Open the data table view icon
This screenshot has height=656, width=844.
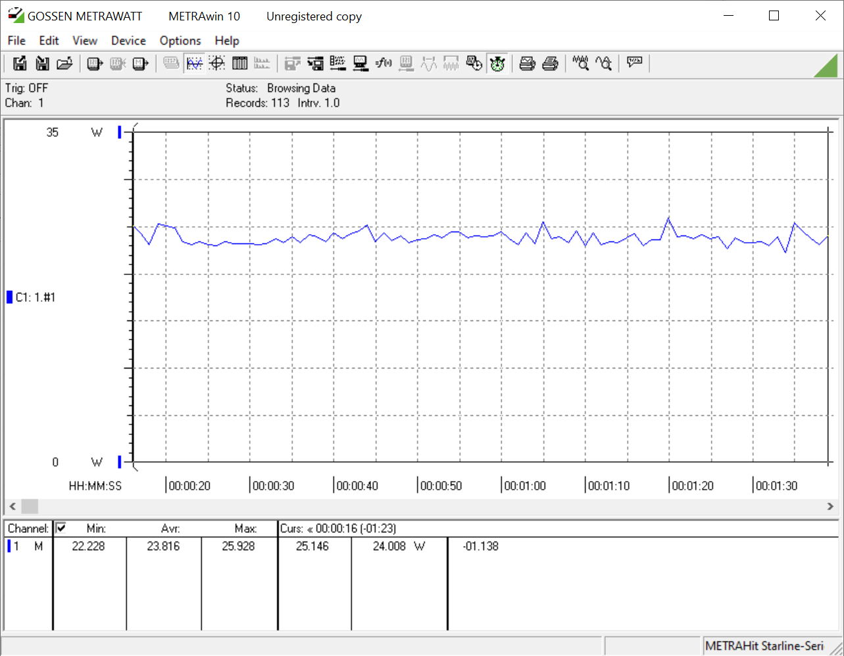point(240,63)
